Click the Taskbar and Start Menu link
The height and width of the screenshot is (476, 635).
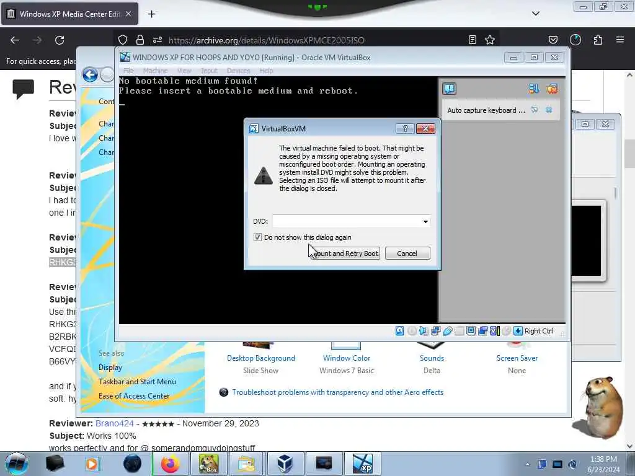tap(137, 382)
